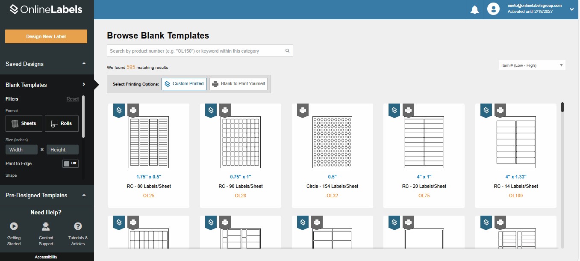Image resolution: width=580 pixels, height=261 pixels.
Task: Collapse the Pre-Designed Templates section
Action: tap(84, 195)
